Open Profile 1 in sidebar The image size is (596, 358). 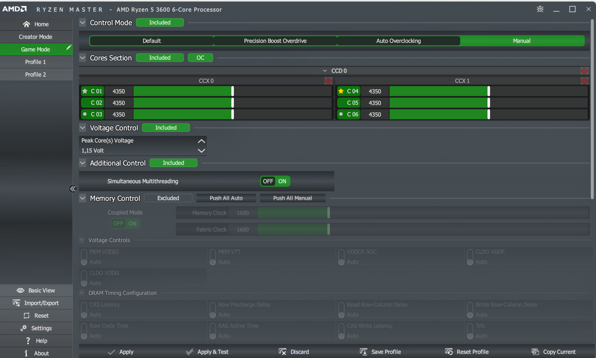coord(36,62)
